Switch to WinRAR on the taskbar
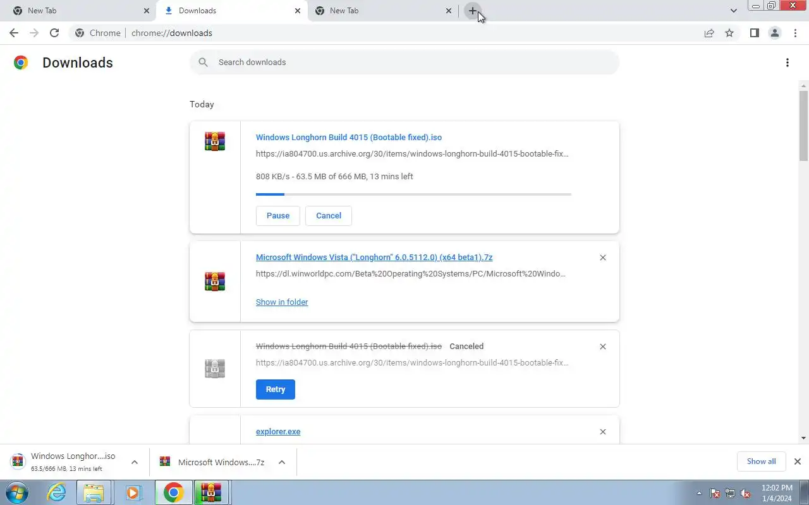 [x=212, y=492]
